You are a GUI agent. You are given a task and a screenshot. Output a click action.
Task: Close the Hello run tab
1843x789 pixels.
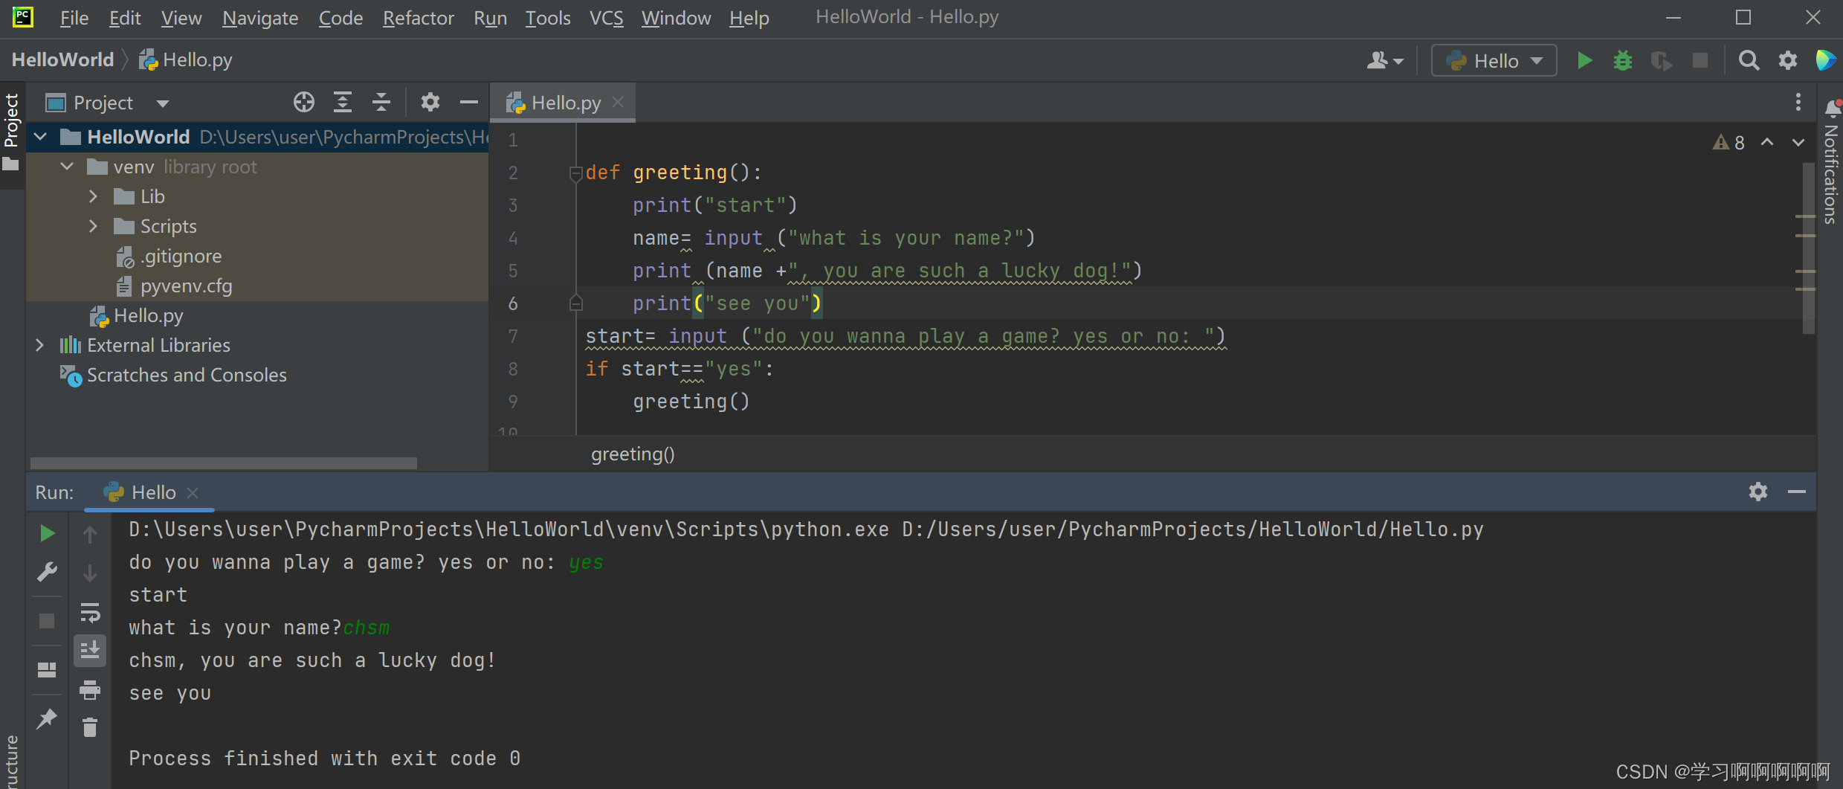tap(193, 492)
